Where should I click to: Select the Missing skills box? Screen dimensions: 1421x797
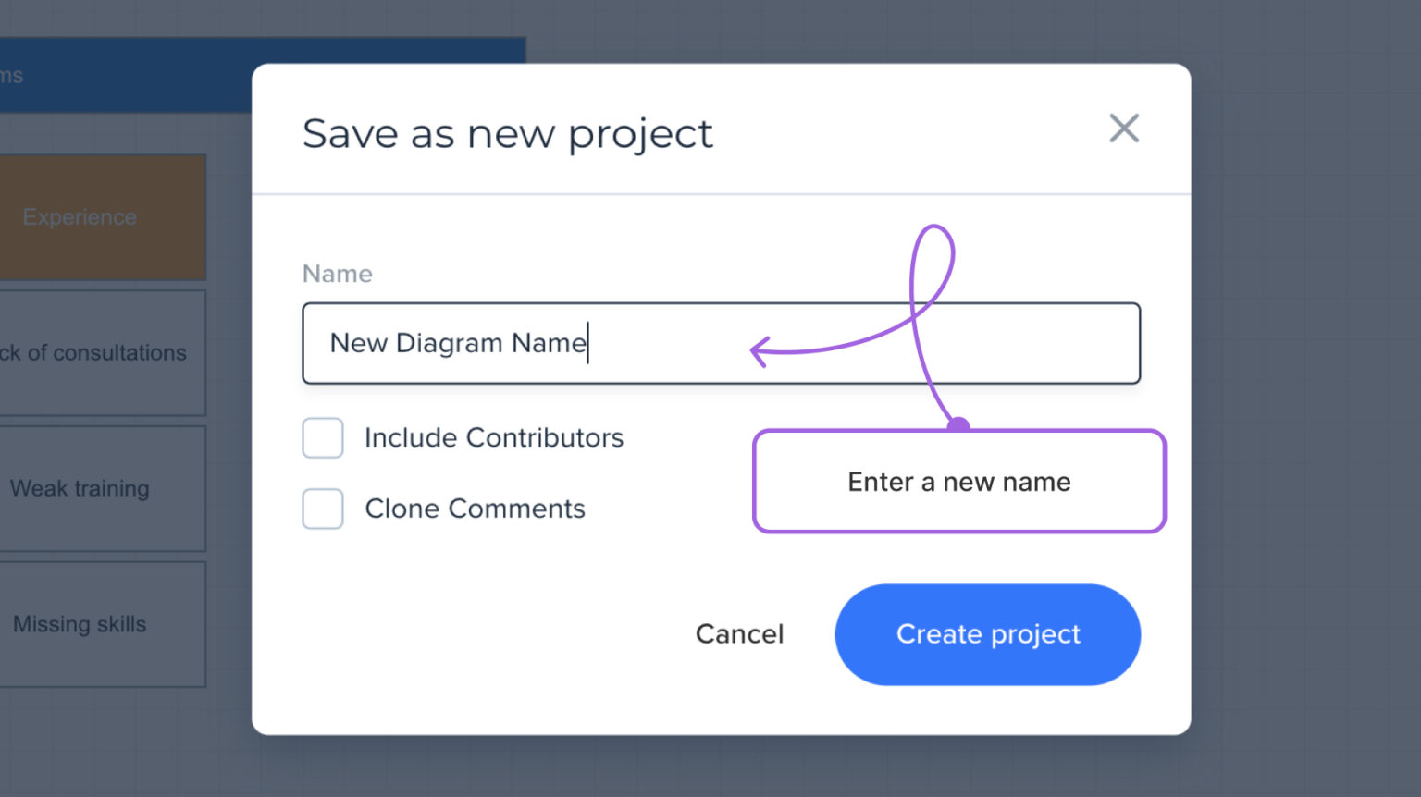pos(80,624)
